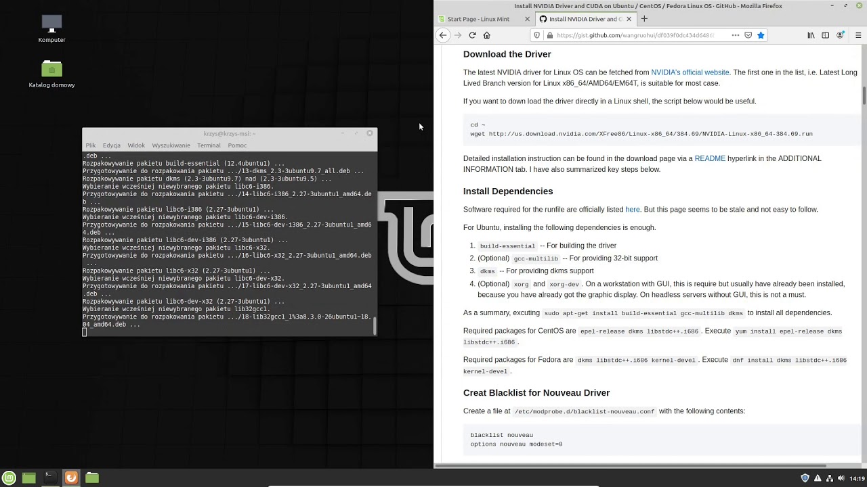Click Creat Blacklist for Nouveau Driver heading
Viewport: 867px width, 487px height.
[536, 393]
